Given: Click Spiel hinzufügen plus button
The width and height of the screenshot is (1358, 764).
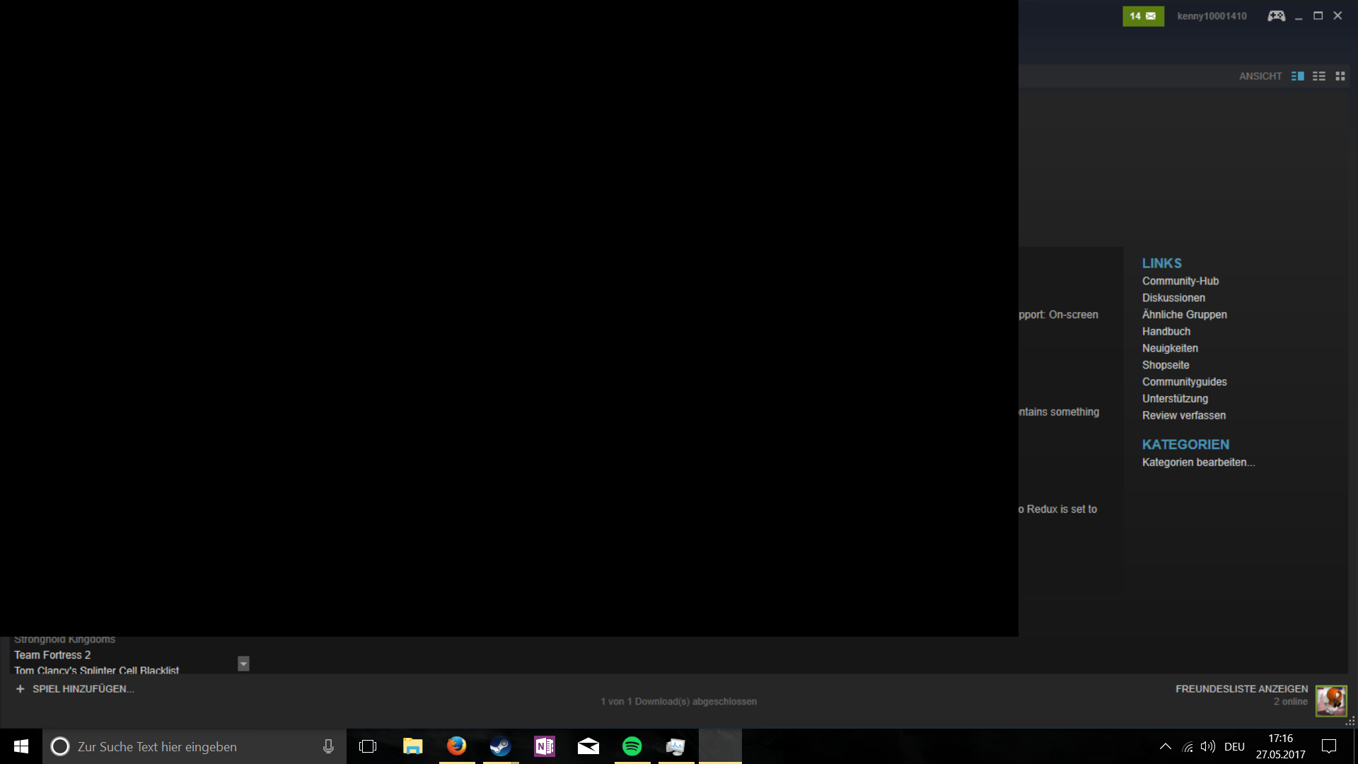Looking at the screenshot, I should click(21, 688).
